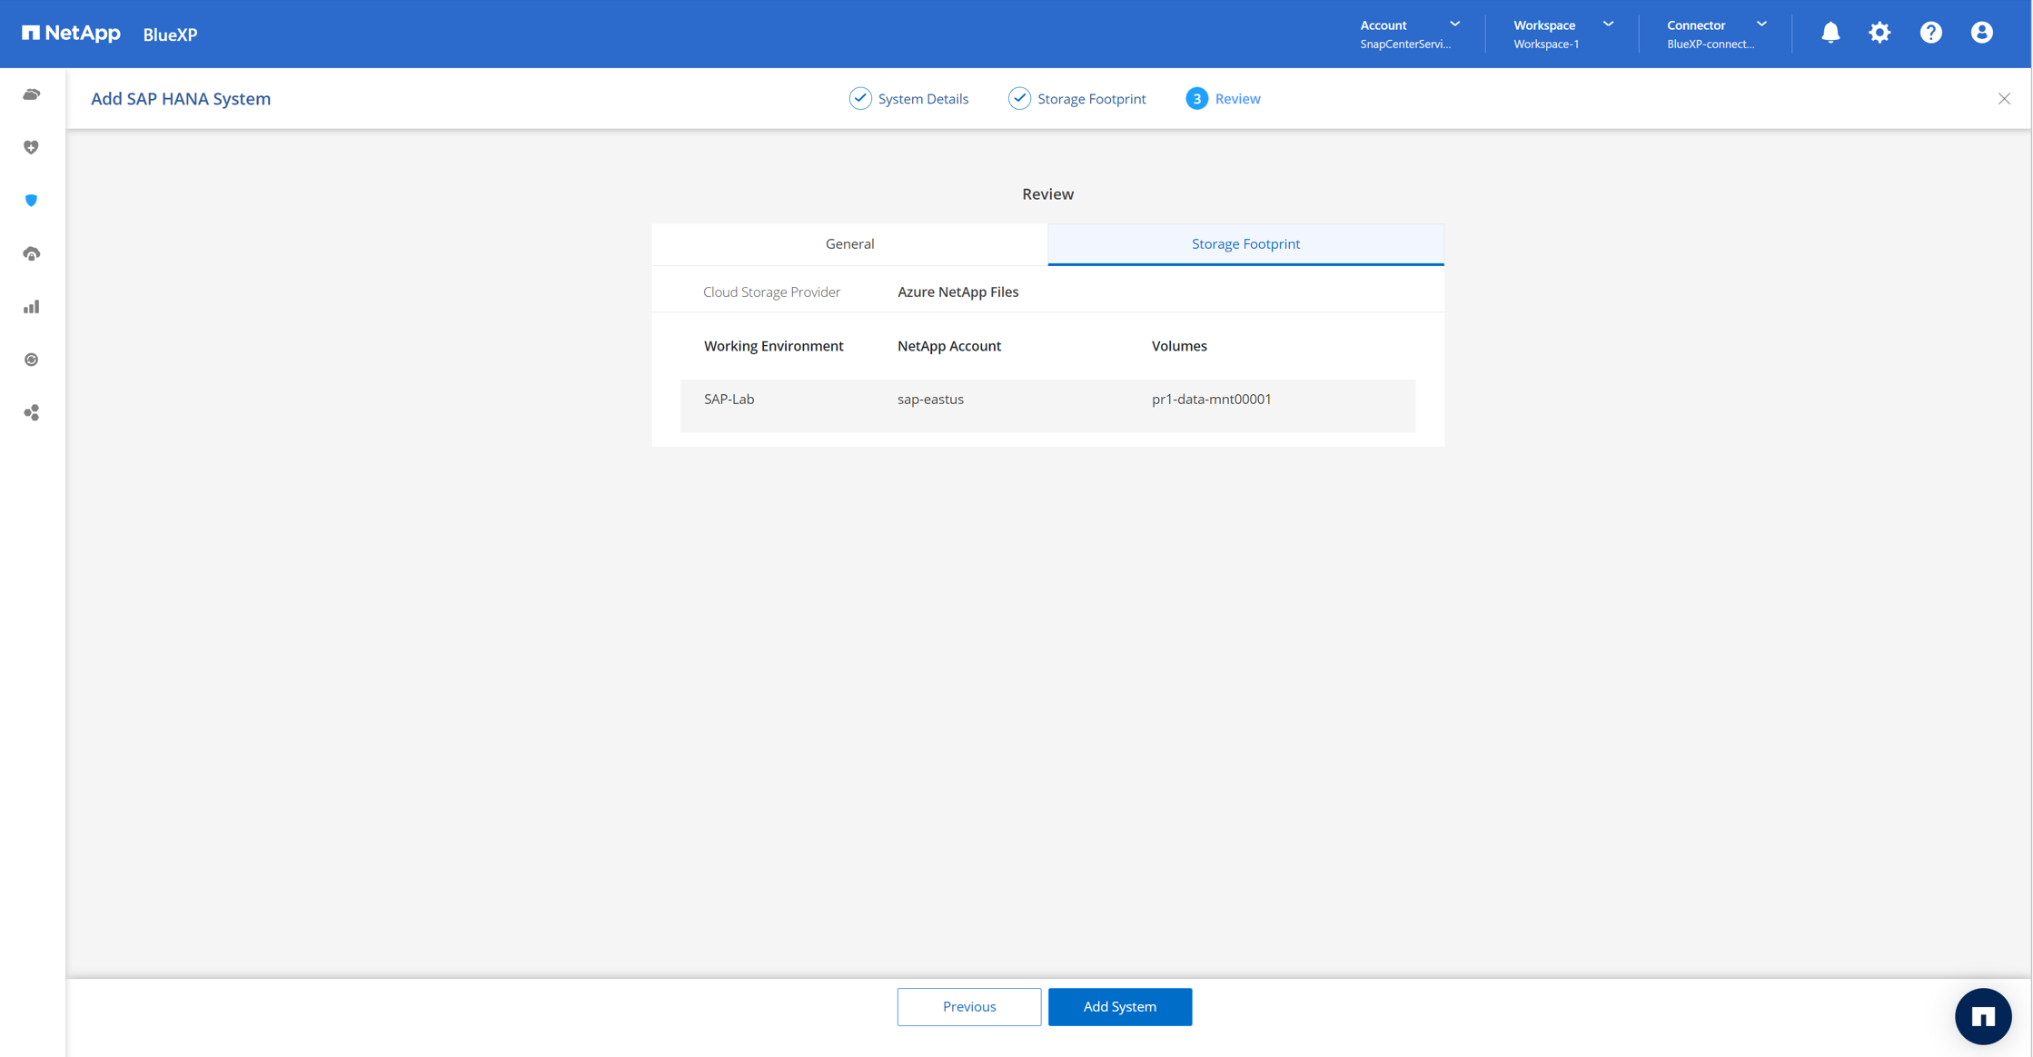
Task: Open the notifications bell icon
Action: (x=1830, y=33)
